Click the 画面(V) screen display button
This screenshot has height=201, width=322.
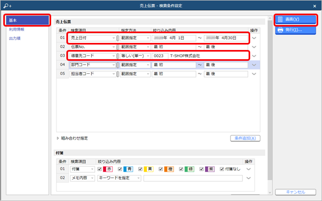point(295,19)
